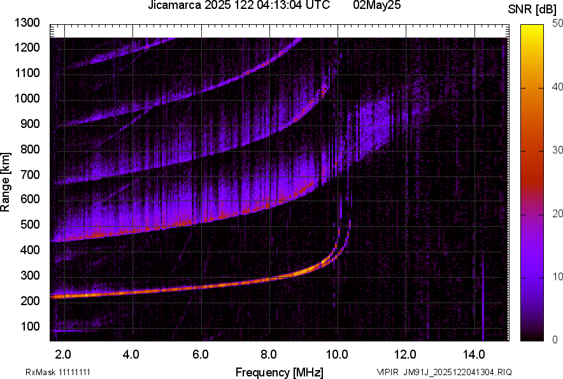Screen dimensions: 563x379
Task: Click the colorbar tick label '50'
Action: pos(558,24)
